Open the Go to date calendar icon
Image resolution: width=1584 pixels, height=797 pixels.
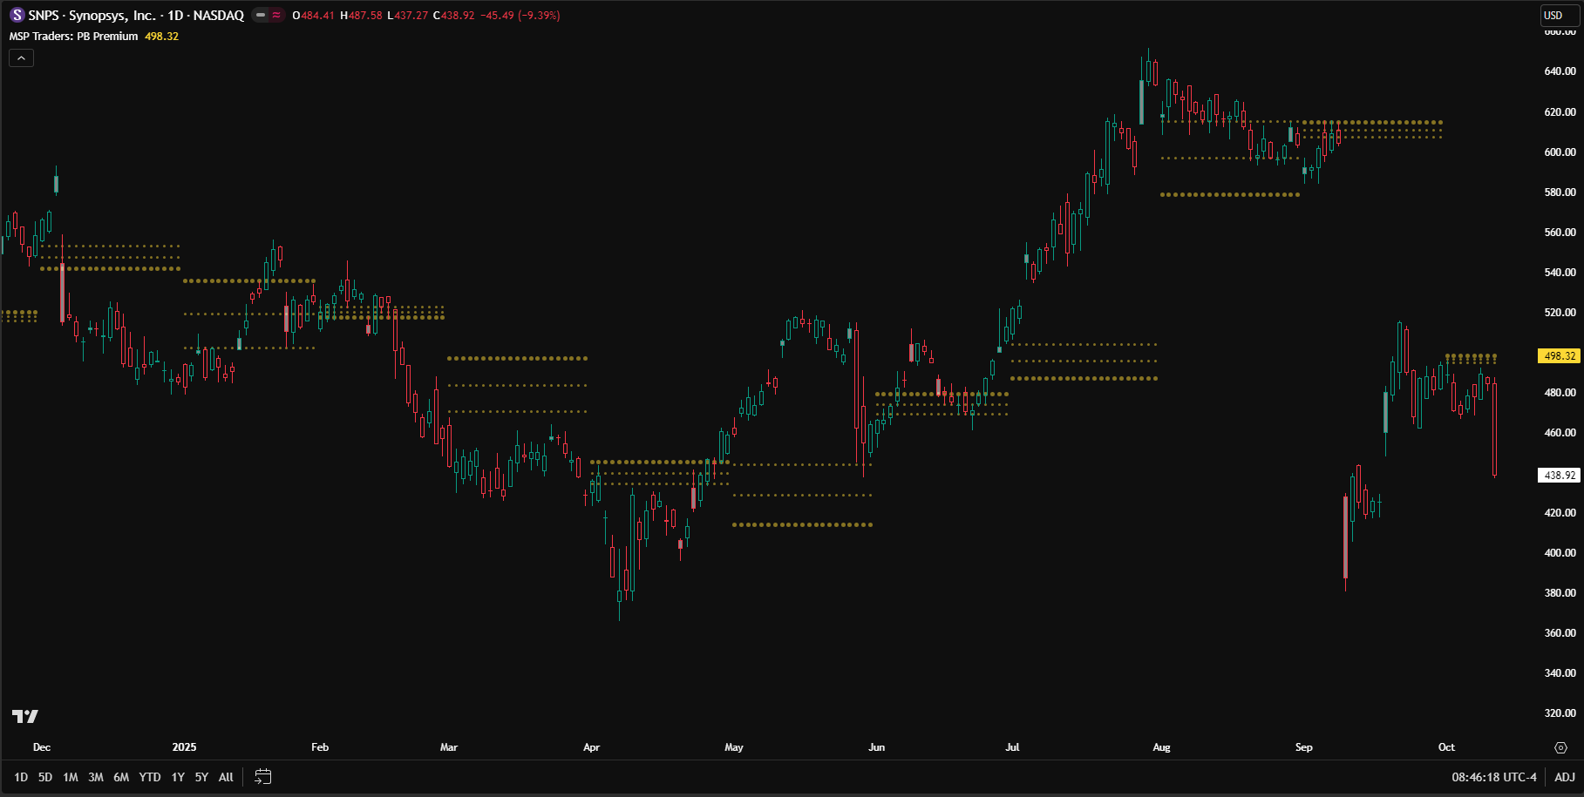coord(262,777)
